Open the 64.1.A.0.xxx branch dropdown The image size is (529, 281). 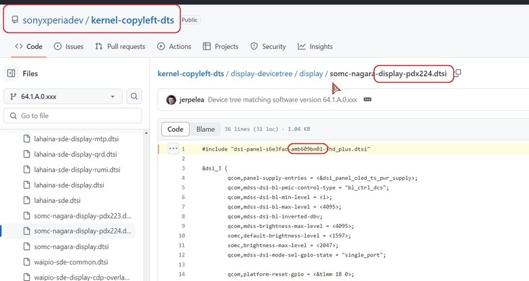coord(63,96)
